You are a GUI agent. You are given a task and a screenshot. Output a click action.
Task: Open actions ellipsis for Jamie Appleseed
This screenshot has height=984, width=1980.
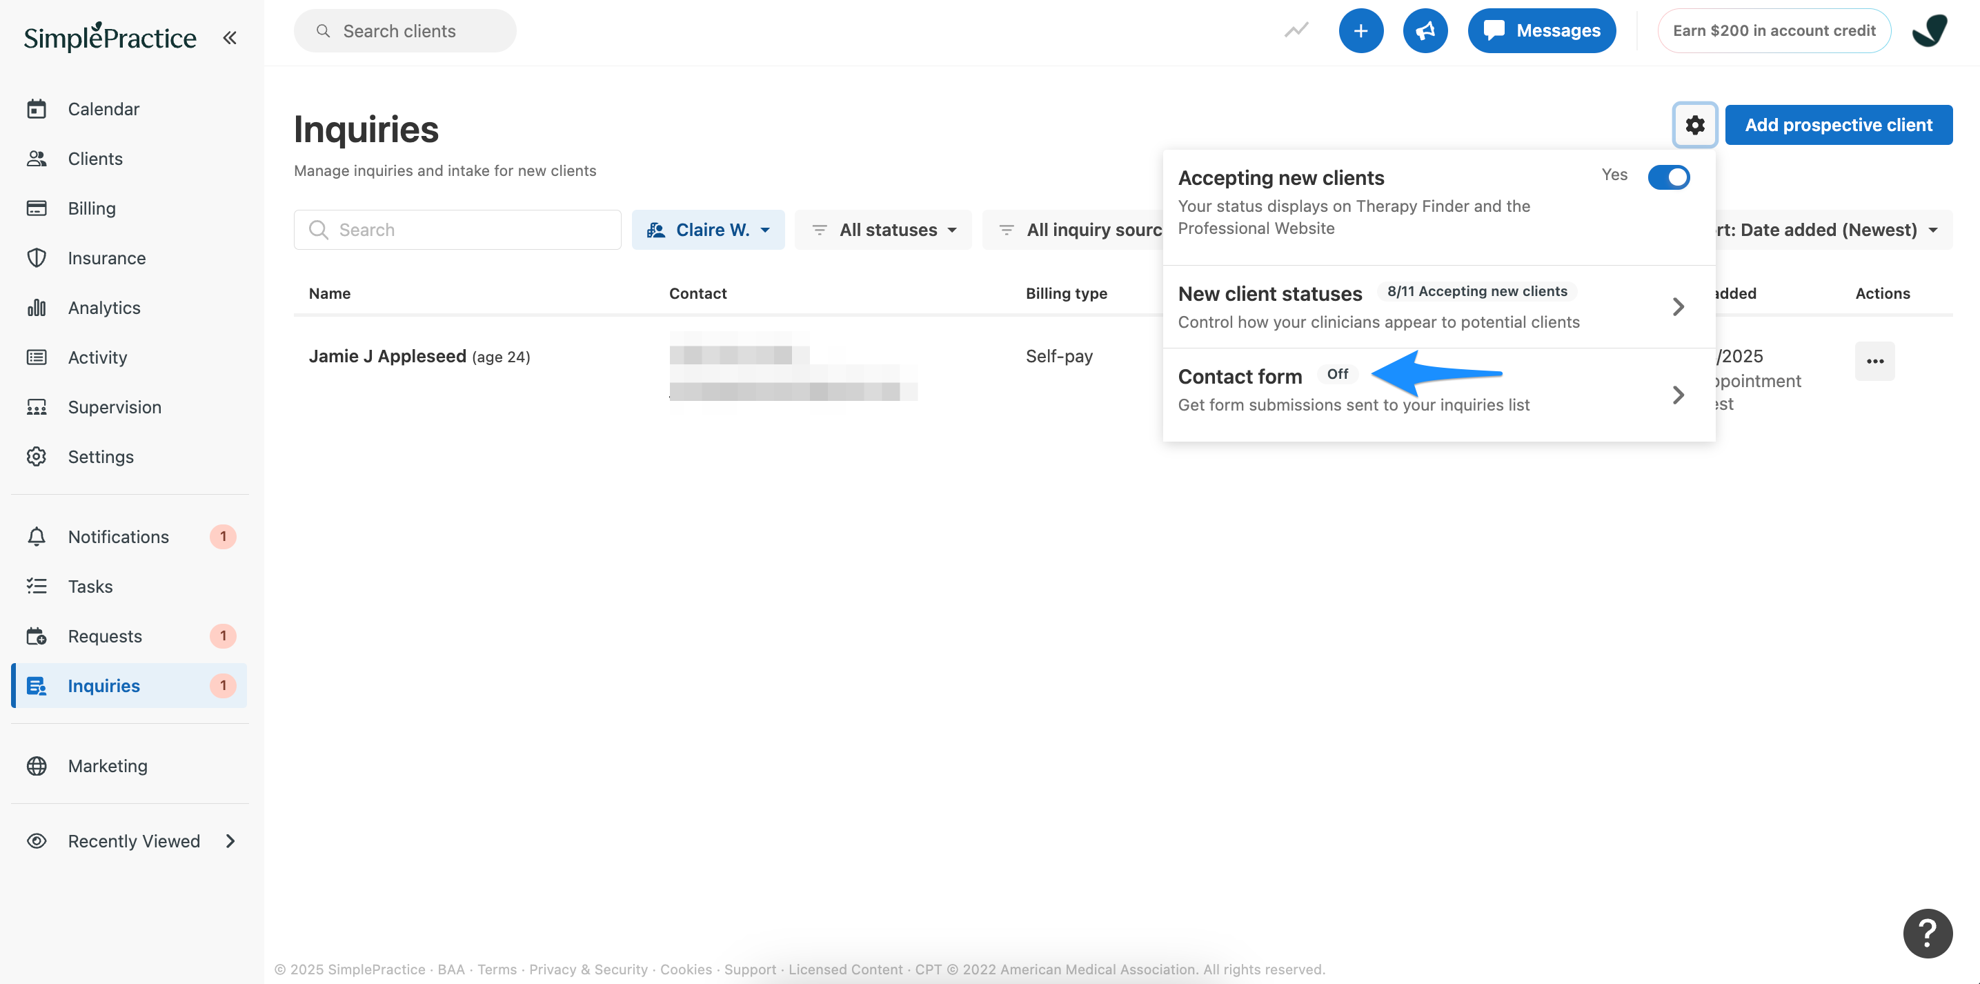[x=1874, y=362]
